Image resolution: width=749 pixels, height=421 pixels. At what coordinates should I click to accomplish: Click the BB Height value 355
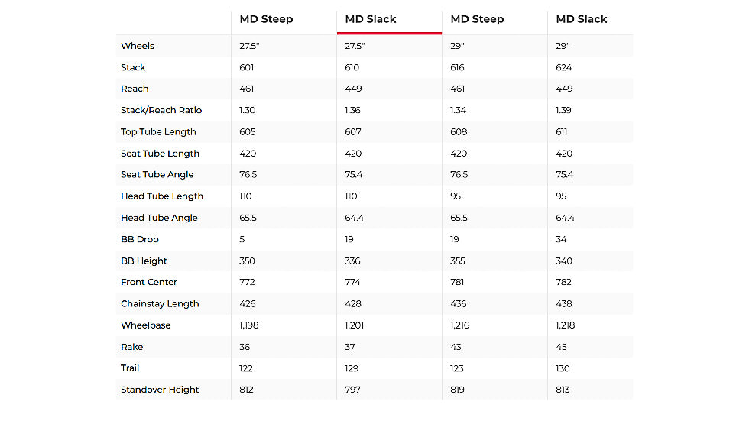coord(459,261)
